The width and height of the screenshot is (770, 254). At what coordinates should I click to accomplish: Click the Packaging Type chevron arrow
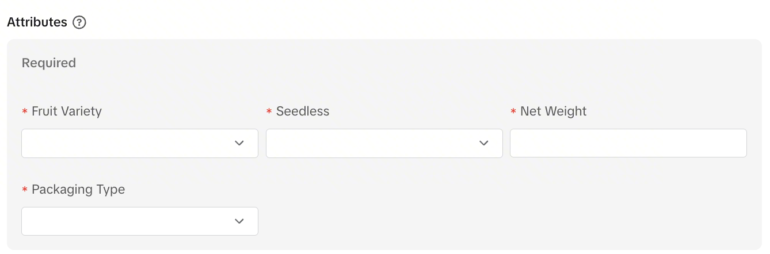[x=239, y=221]
